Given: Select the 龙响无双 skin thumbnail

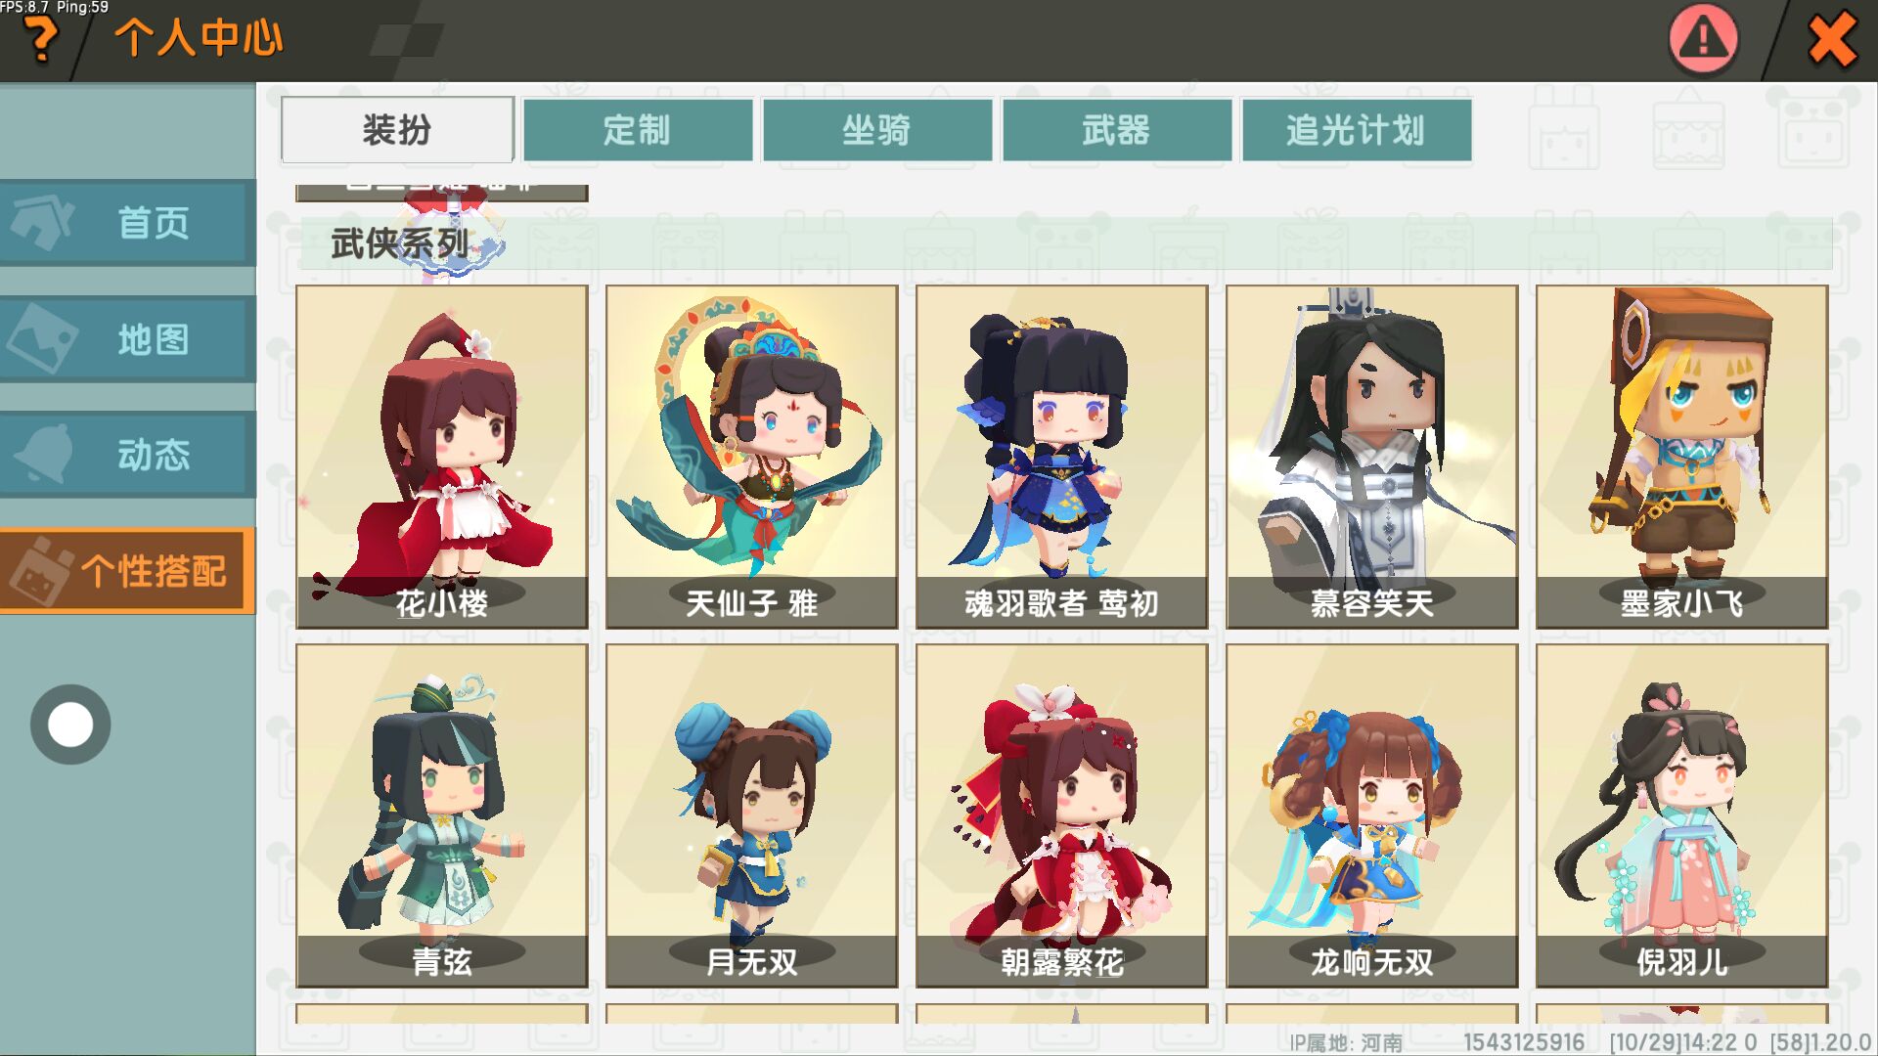Looking at the screenshot, I should 1372,815.
